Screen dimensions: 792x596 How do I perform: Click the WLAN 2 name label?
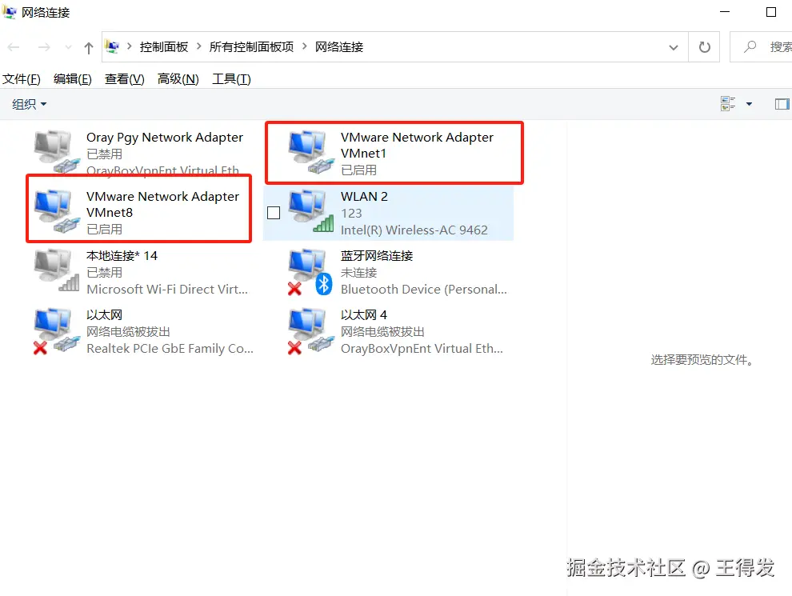point(364,197)
